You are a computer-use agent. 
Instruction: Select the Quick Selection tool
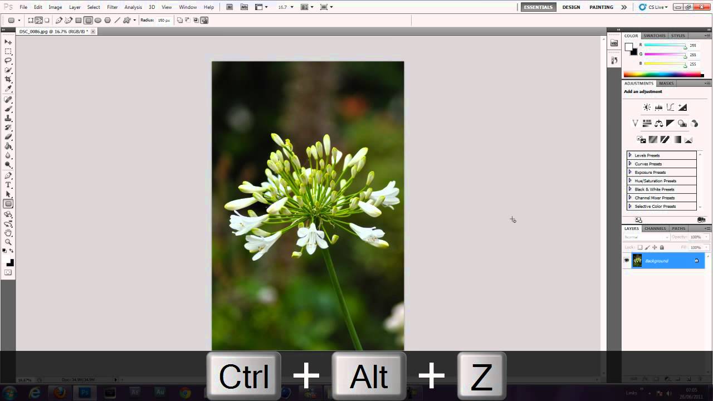(x=8, y=70)
